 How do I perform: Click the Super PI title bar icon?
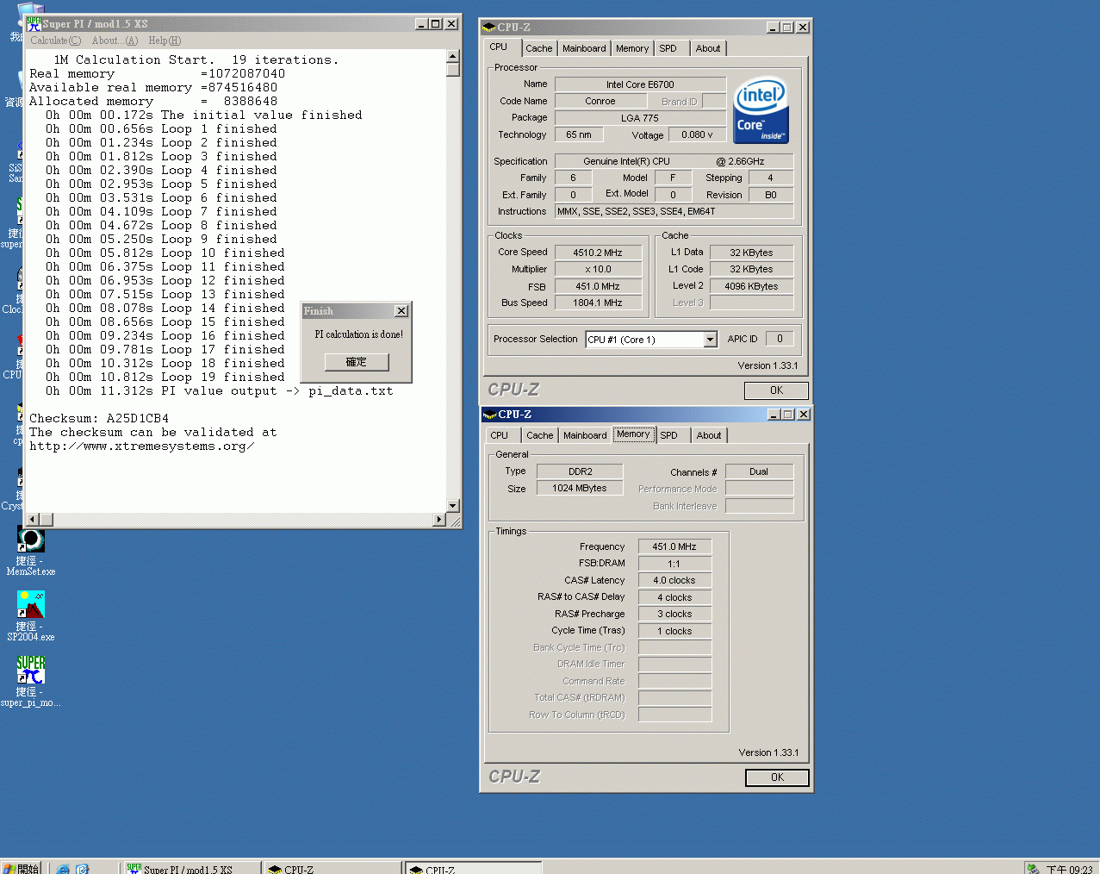34,24
